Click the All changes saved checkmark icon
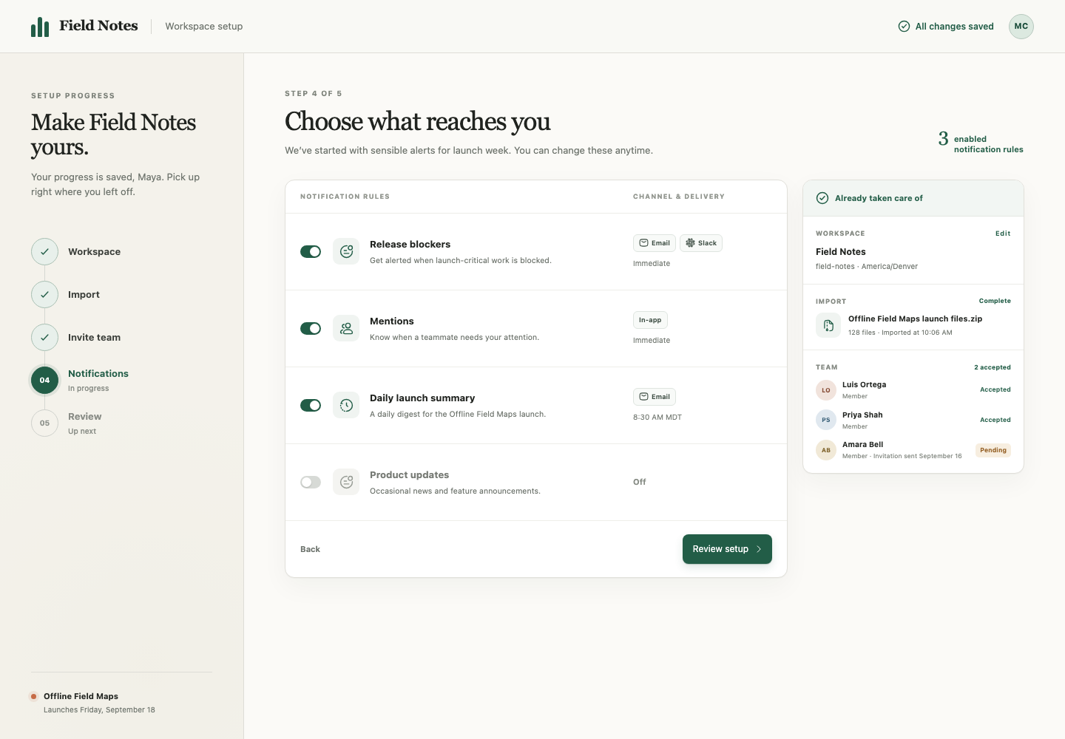This screenshot has height=739, width=1065. pyautogui.click(x=904, y=27)
